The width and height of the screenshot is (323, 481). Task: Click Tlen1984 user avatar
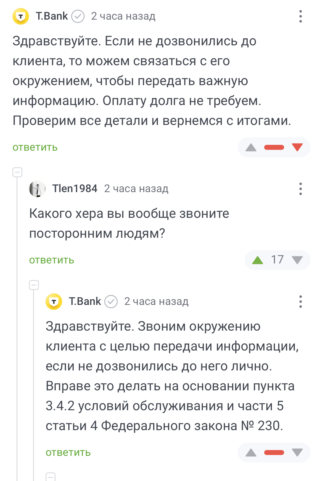[x=37, y=189]
